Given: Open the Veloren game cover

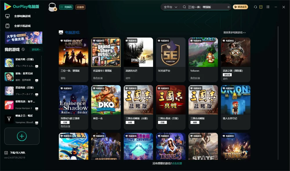Looking at the screenshot, I should pyautogui.click(x=203, y=52).
